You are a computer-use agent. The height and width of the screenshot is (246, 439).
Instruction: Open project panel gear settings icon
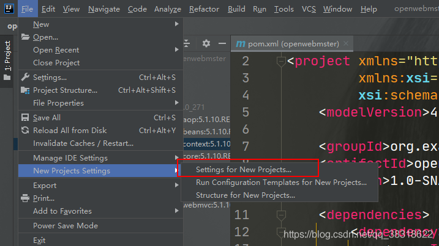(206, 43)
